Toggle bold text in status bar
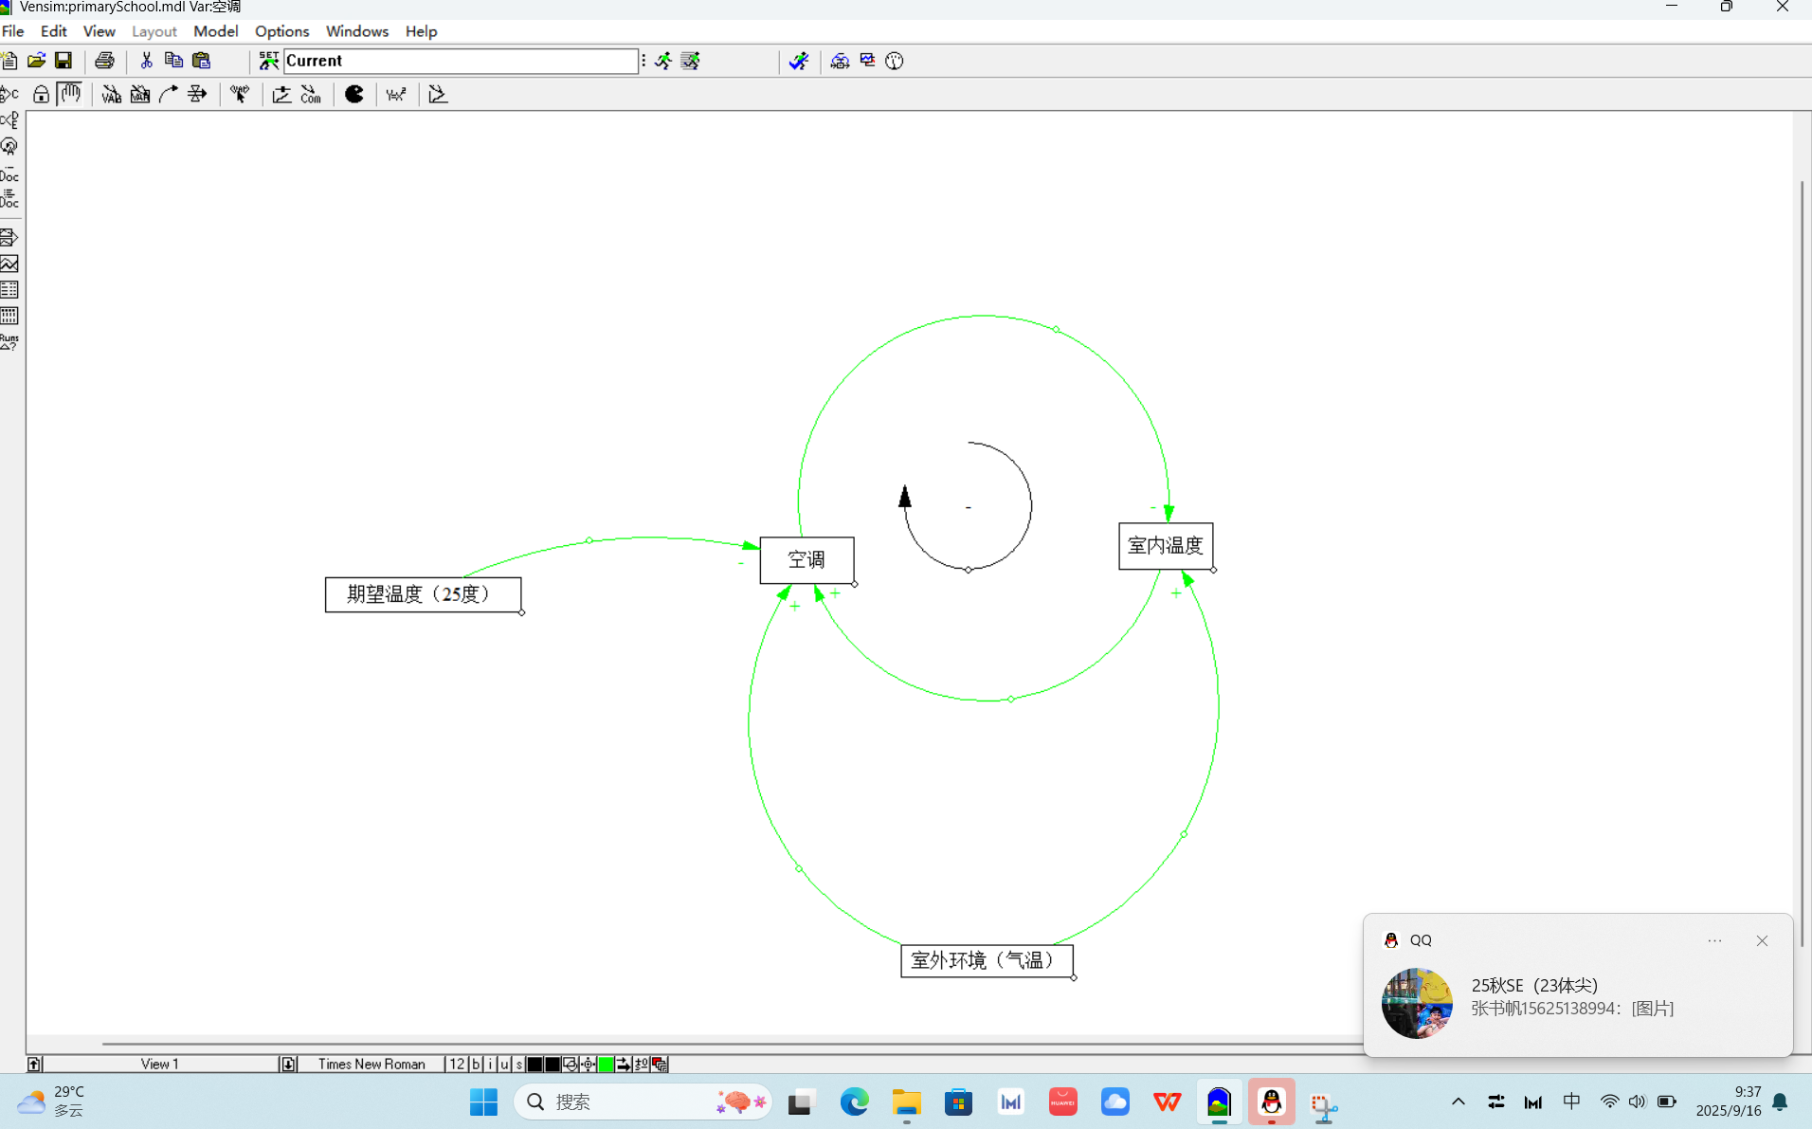 [476, 1064]
